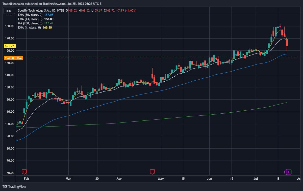This screenshot has width=303, height=191.
Task: Click the close value C163.72
Action: 109,11
